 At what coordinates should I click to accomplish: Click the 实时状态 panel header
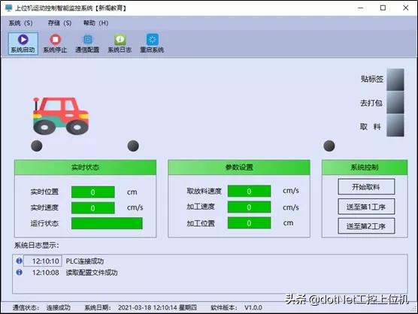click(85, 168)
